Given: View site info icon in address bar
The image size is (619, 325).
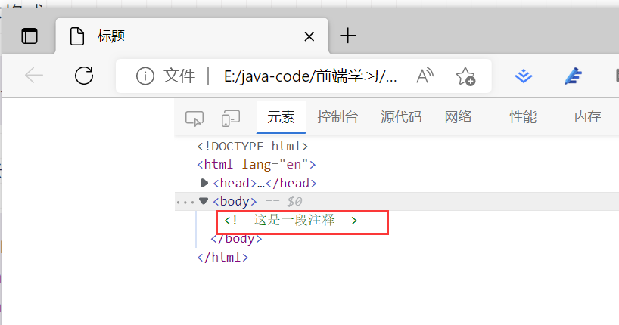Looking at the screenshot, I should (145, 76).
